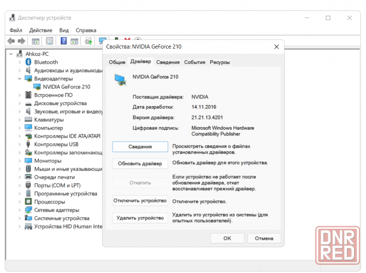Select the Очереди печати printer icon

click(28, 177)
